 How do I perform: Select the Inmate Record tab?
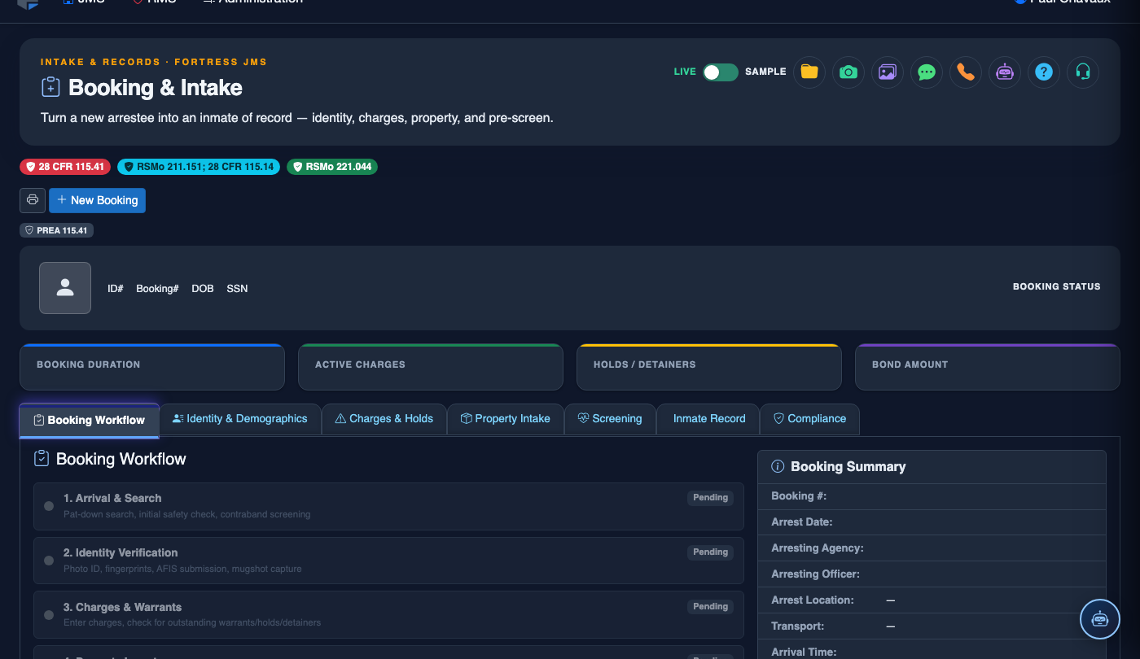point(708,419)
